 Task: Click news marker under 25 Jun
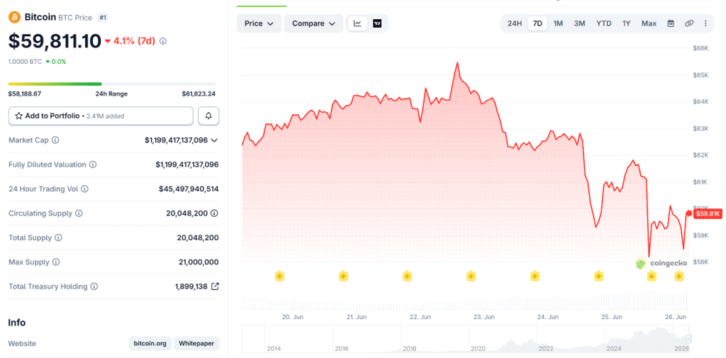pyautogui.click(x=598, y=276)
